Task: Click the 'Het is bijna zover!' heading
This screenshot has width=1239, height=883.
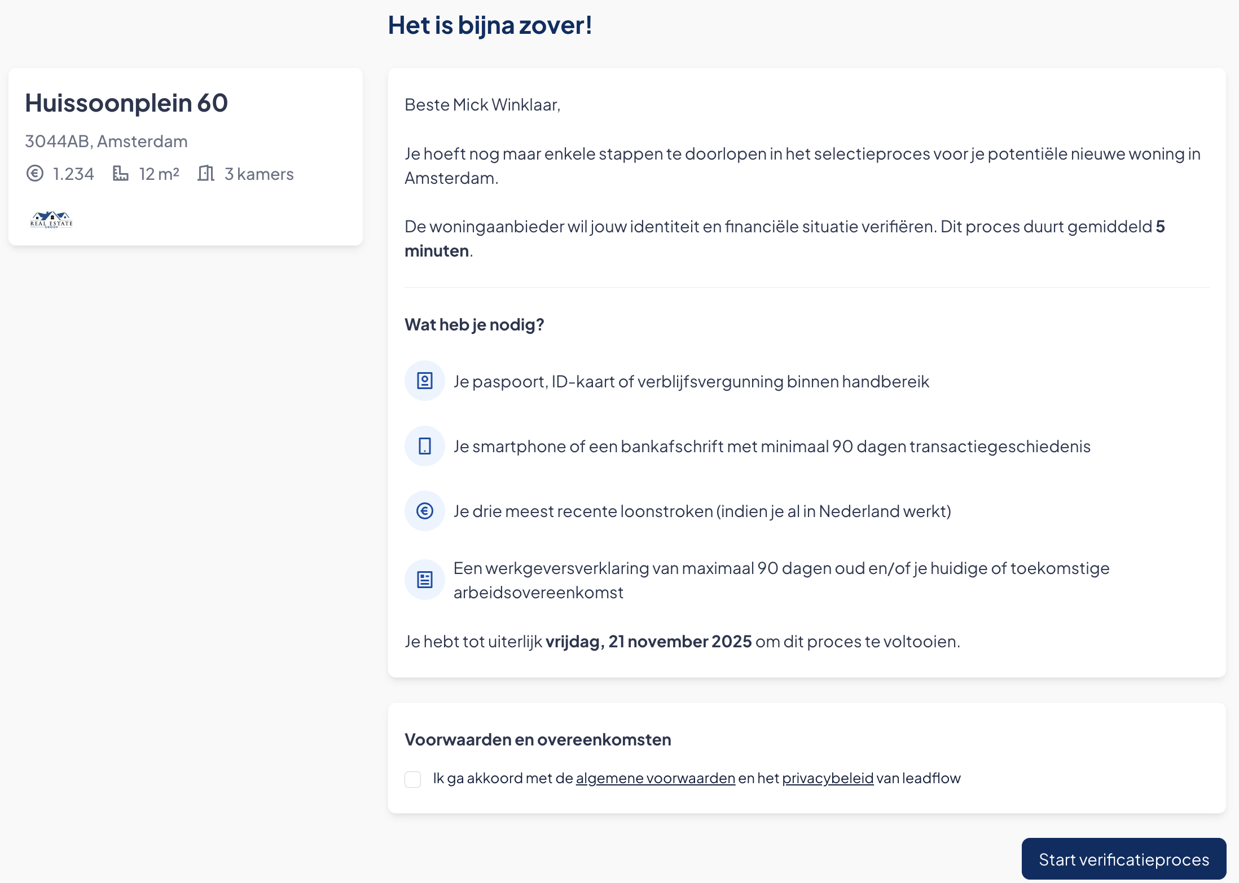Action: coord(490,25)
